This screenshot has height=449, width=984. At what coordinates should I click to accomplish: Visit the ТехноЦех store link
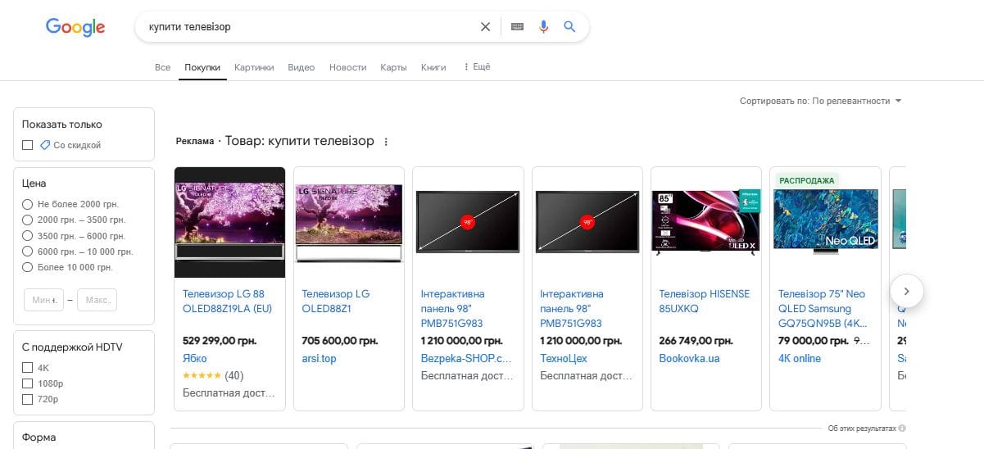point(564,359)
